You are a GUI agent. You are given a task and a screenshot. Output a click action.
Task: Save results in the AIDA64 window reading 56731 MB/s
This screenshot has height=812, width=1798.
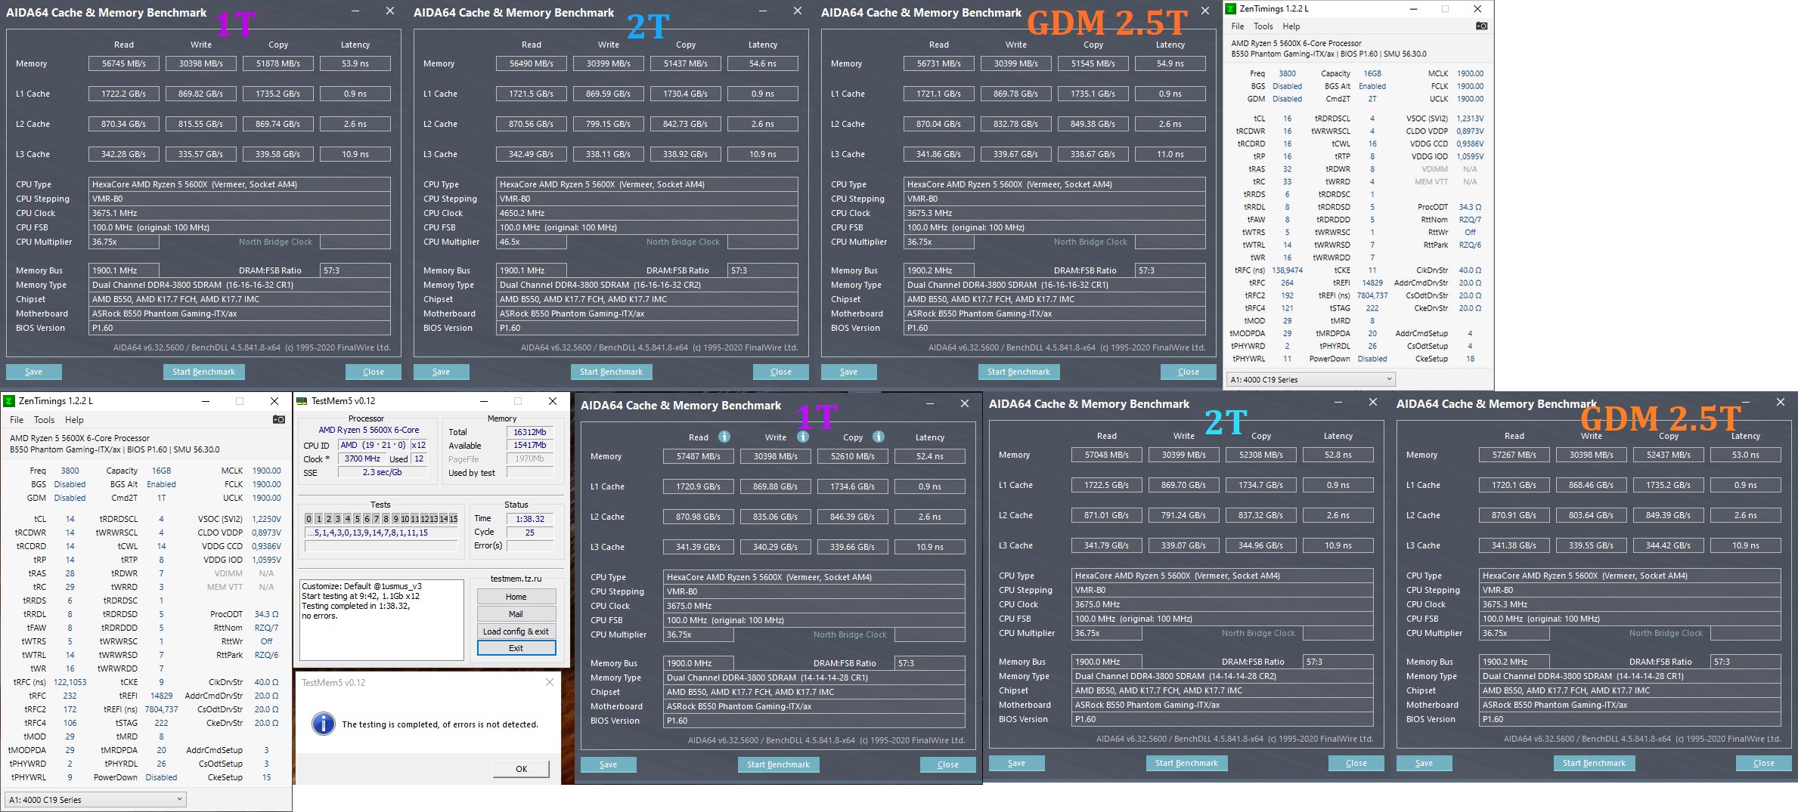tap(849, 372)
